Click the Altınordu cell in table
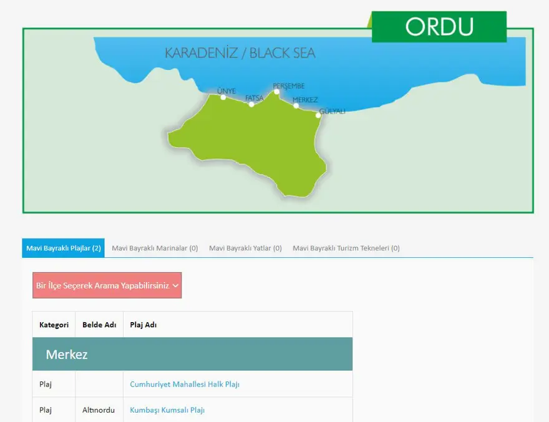 tap(99, 410)
